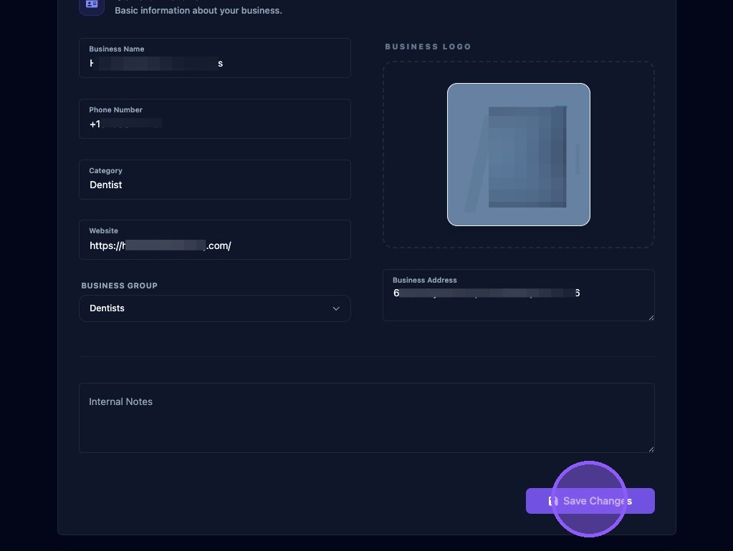The width and height of the screenshot is (733, 551).
Task: Edit the Website URL field
Action: 214,240
